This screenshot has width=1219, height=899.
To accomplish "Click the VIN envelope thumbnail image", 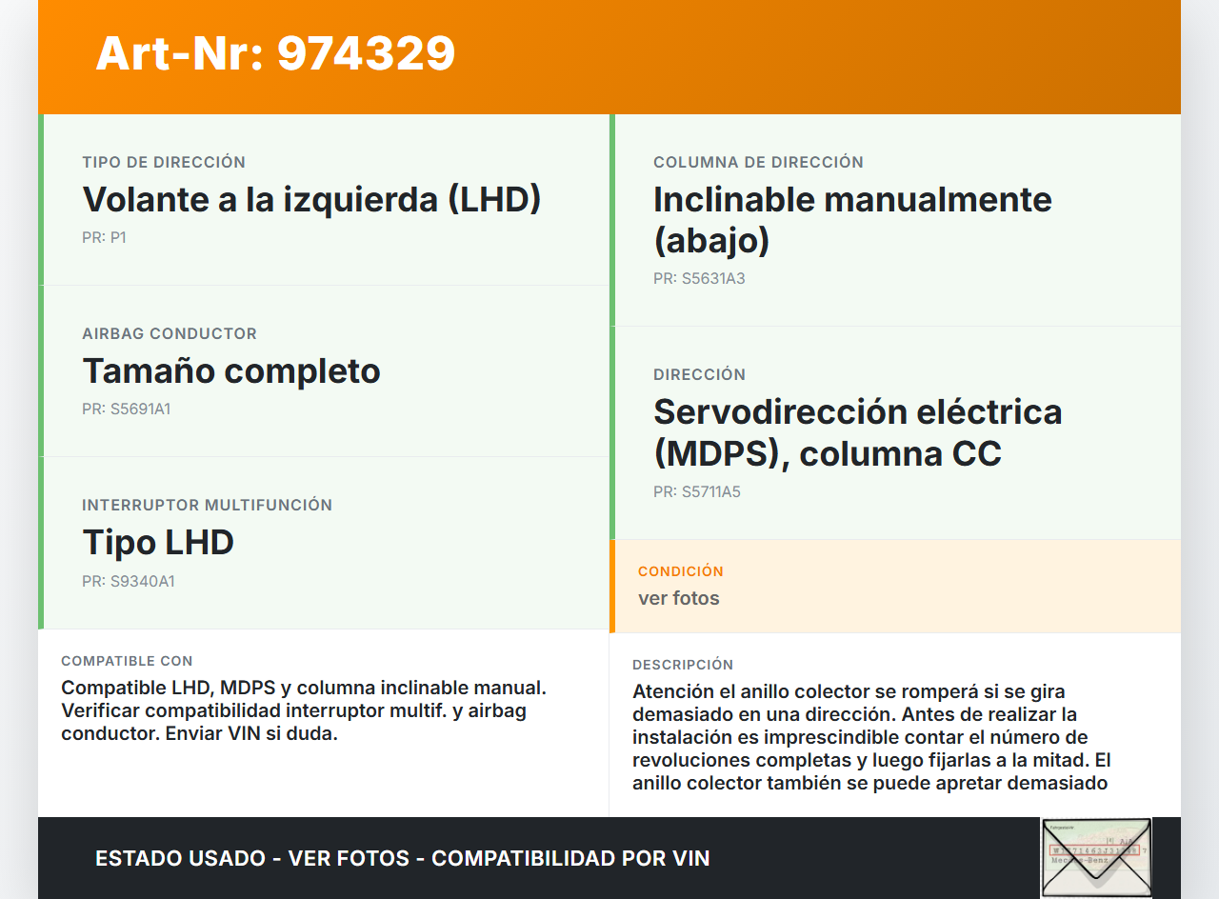I will tap(1096, 857).
